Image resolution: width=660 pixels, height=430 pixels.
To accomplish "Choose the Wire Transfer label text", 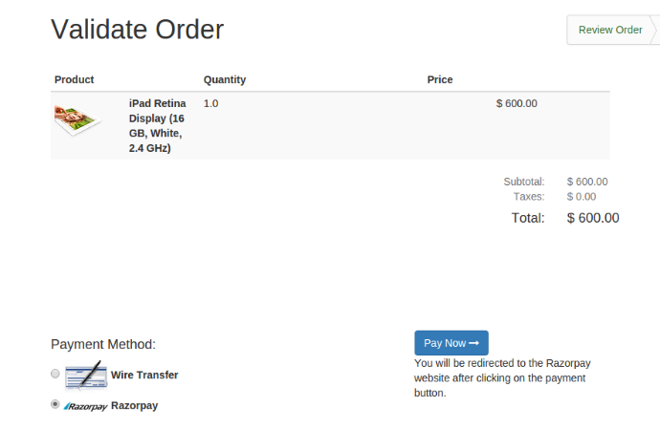I will pyautogui.click(x=144, y=375).
